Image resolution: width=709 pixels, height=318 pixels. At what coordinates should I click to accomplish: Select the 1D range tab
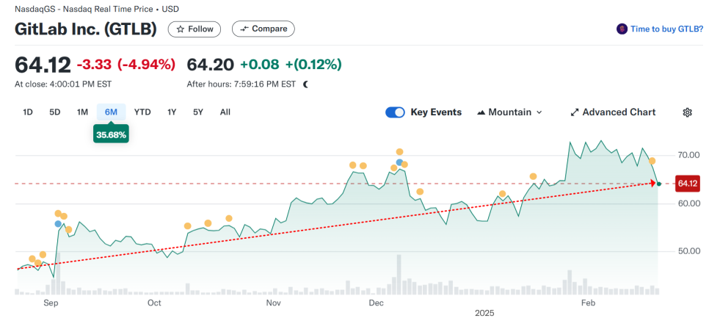(28, 112)
